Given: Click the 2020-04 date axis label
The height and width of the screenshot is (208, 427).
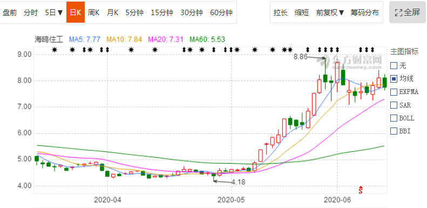Looking at the screenshot, I should pos(107,200).
